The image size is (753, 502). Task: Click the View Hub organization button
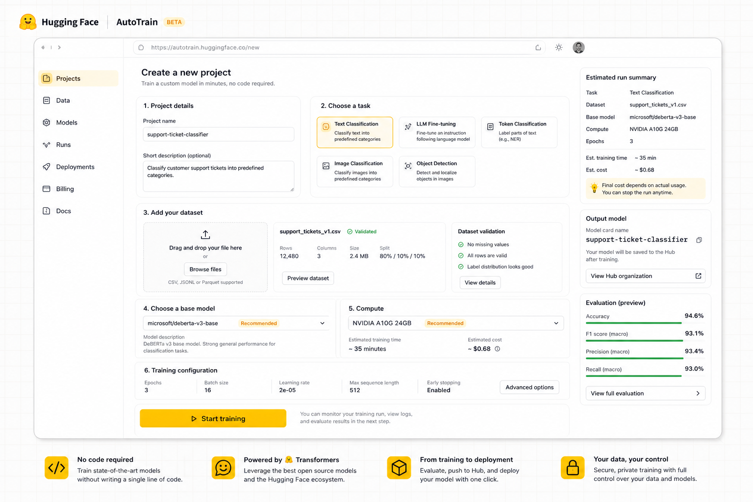645,276
